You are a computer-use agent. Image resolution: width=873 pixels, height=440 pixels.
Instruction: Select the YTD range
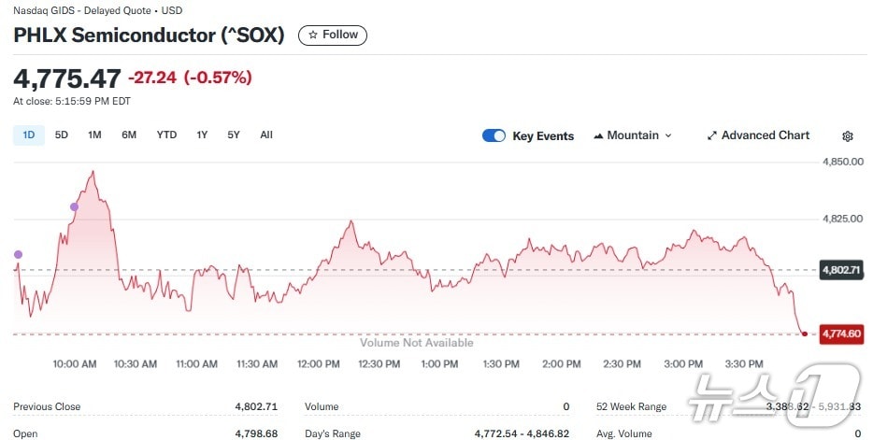click(166, 135)
